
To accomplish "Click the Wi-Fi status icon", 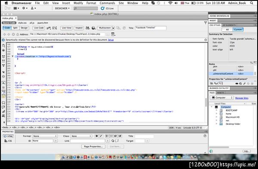I will pos(170,3).
